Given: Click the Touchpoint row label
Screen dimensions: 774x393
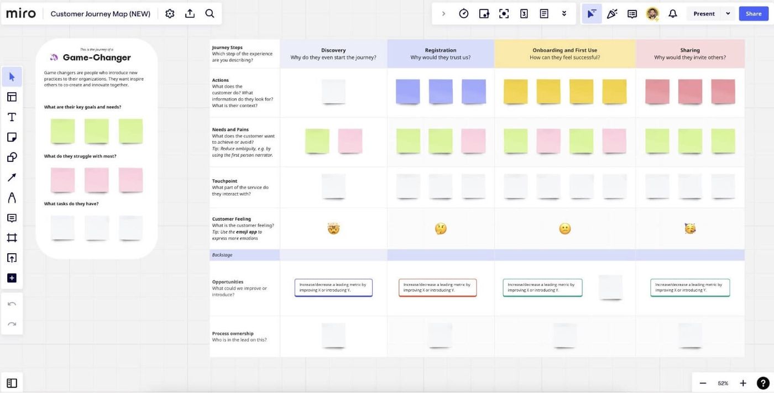Looking at the screenshot, I should pos(224,181).
